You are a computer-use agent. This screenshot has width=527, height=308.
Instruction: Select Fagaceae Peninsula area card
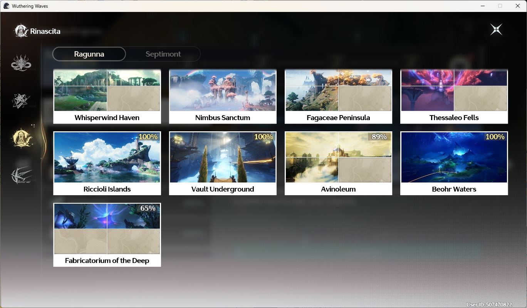(x=338, y=97)
